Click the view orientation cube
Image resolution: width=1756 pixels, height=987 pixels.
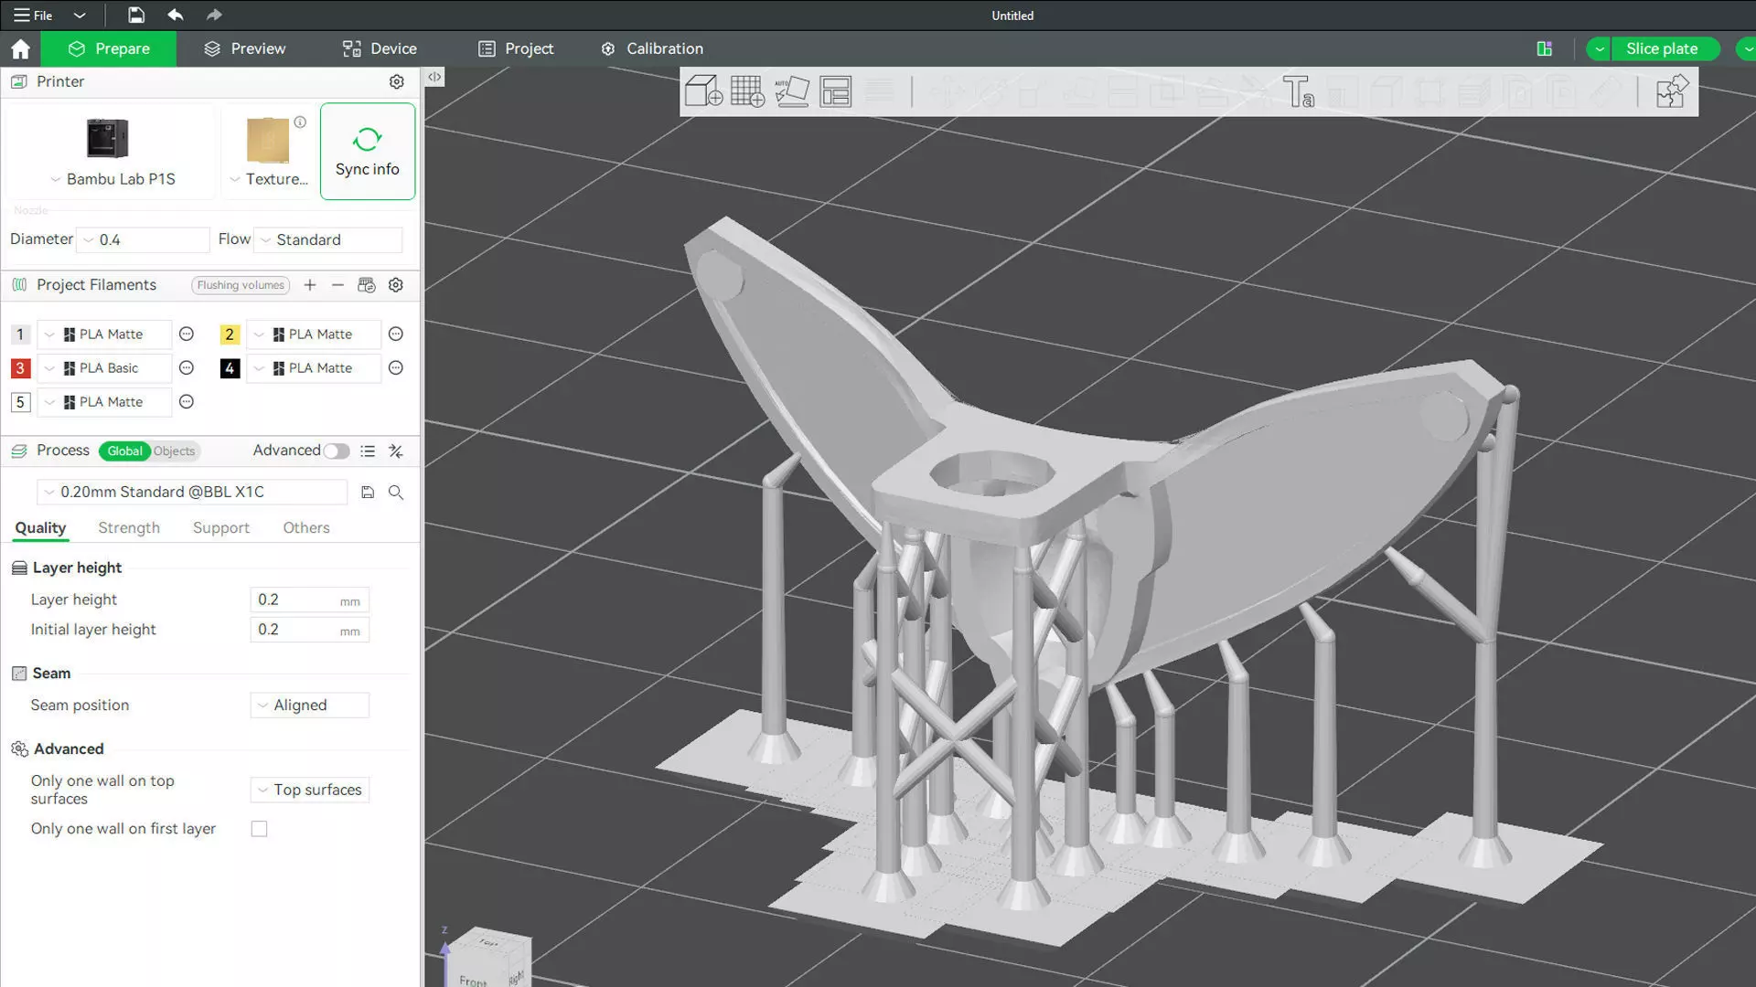point(487,960)
